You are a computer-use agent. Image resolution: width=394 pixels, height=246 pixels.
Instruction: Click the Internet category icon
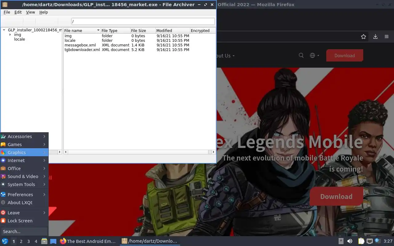pyautogui.click(x=3, y=161)
